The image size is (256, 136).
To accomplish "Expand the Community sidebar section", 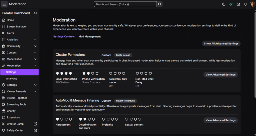I will [35, 46].
